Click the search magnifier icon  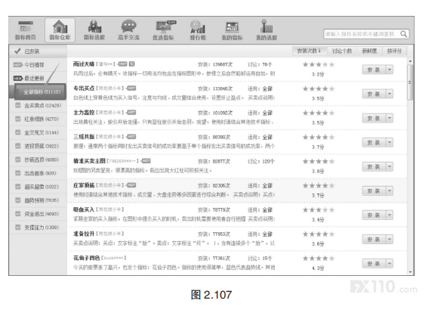[x=403, y=34]
